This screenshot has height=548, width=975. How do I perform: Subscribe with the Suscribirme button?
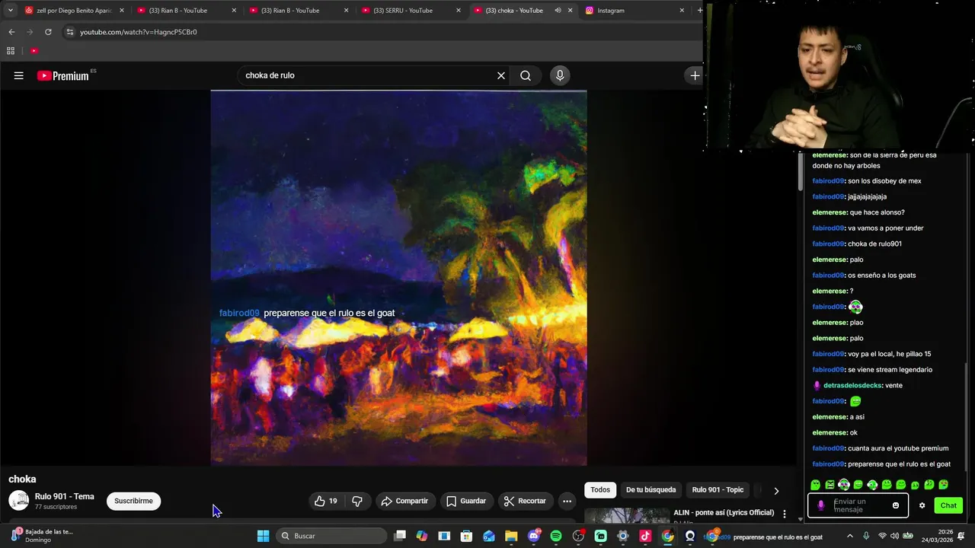(x=133, y=501)
